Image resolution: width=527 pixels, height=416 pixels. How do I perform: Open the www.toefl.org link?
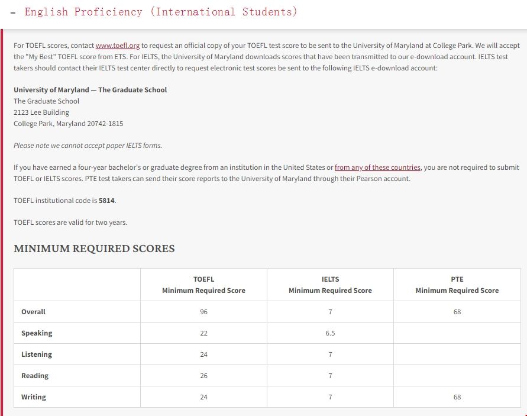click(117, 45)
